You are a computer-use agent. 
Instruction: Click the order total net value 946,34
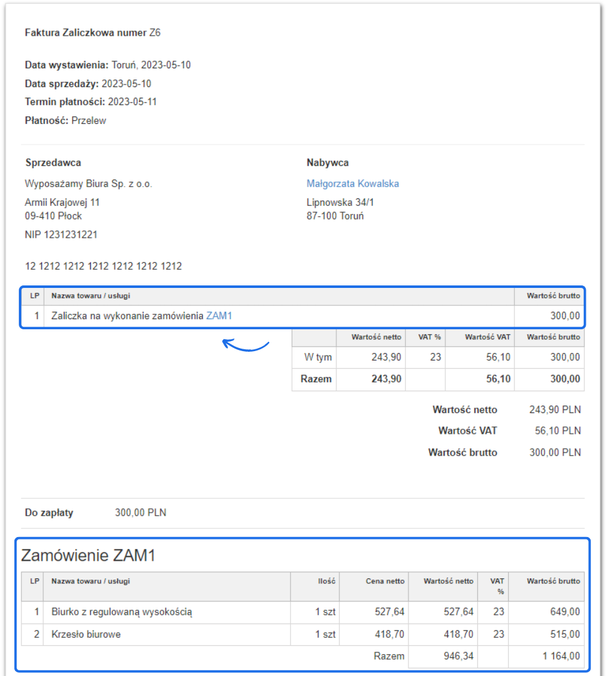457,657
